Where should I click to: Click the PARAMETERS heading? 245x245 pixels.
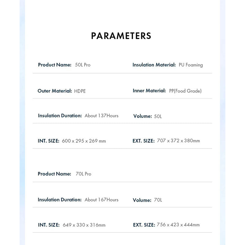coord(121,36)
